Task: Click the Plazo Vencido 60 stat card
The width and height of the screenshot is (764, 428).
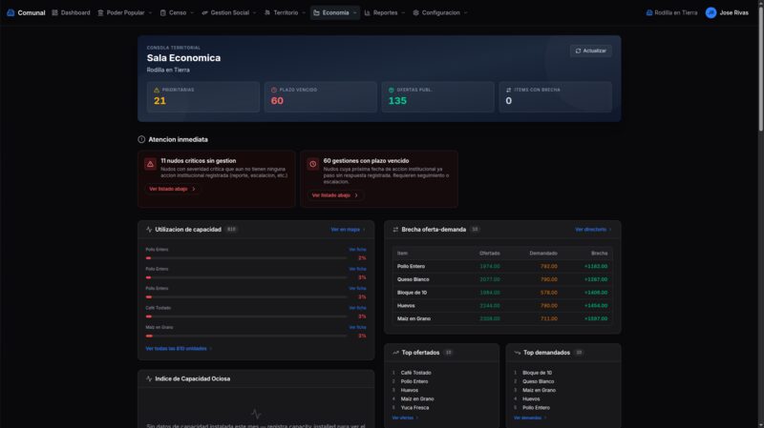Action: coord(321,97)
